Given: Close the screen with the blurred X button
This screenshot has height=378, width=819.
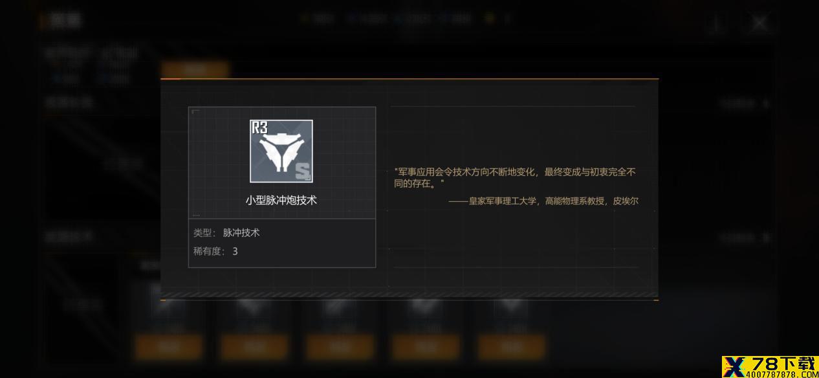Looking at the screenshot, I should tap(759, 23).
